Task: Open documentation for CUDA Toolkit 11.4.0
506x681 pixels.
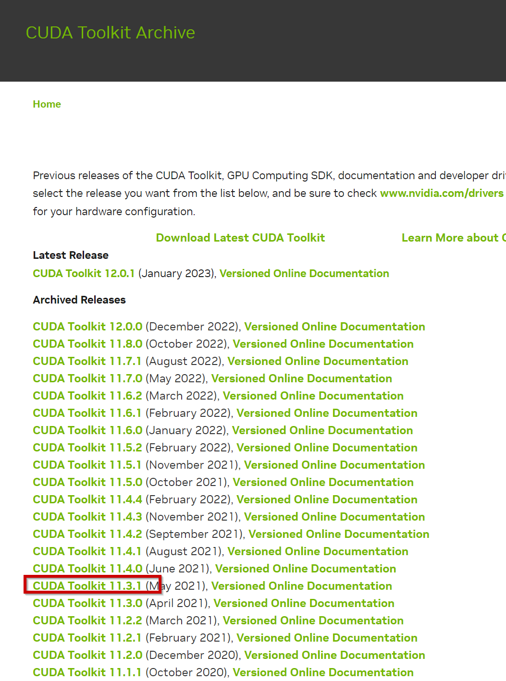Action: (x=306, y=569)
